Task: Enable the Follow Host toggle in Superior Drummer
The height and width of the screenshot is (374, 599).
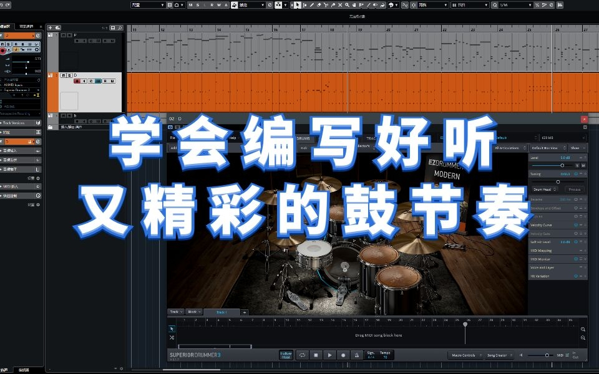Action: pos(286,354)
